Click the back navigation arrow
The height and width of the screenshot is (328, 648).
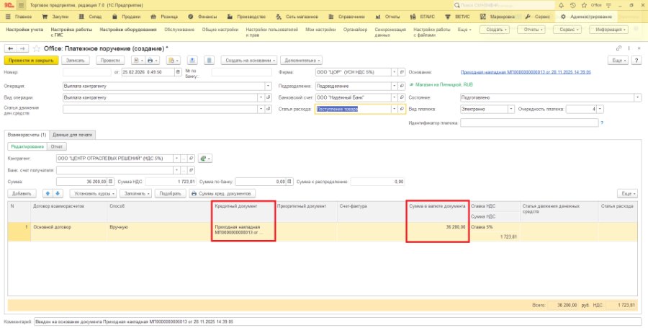pos(10,49)
